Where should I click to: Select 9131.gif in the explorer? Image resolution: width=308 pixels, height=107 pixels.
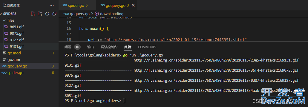click(x=29, y=46)
